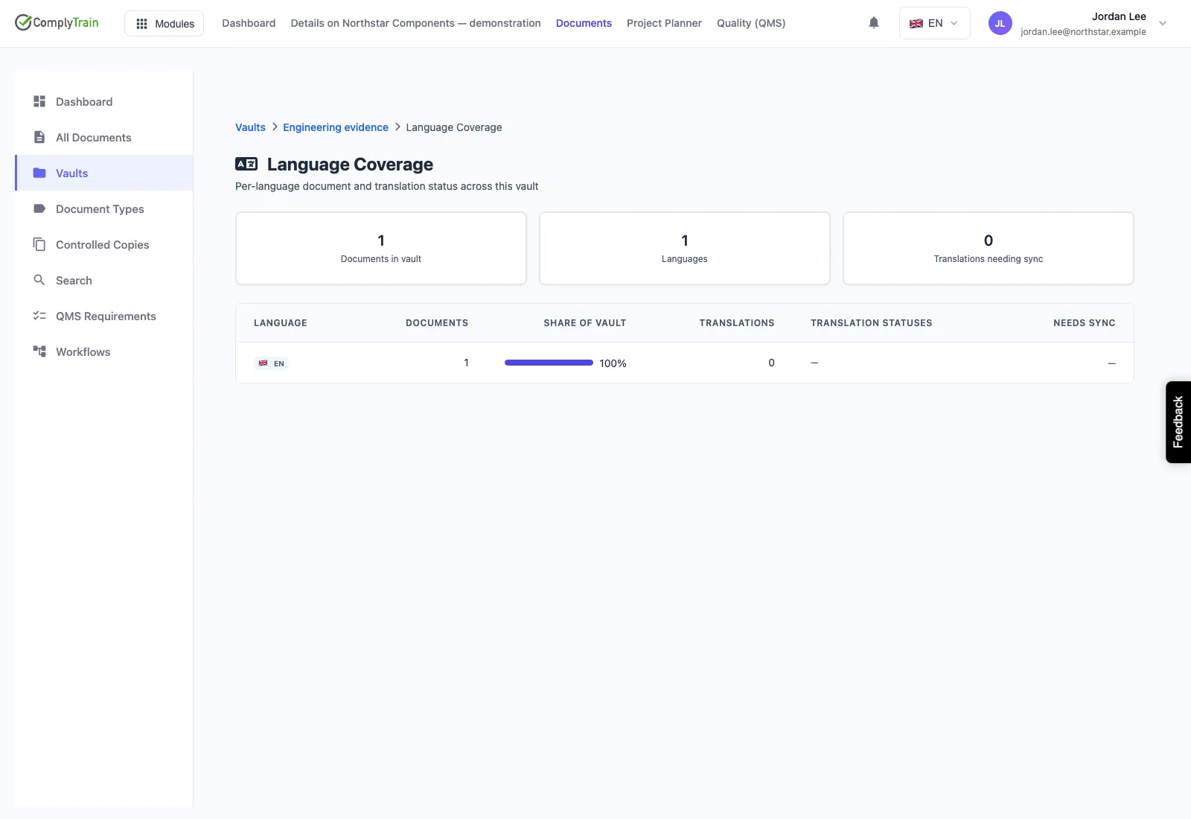Open Quality (QMS) module
Image resolution: width=1191 pixels, height=819 pixels.
[751, 23]
